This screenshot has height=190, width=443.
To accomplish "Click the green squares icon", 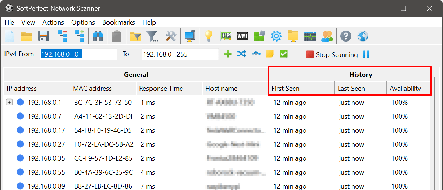I will (259, 36).
